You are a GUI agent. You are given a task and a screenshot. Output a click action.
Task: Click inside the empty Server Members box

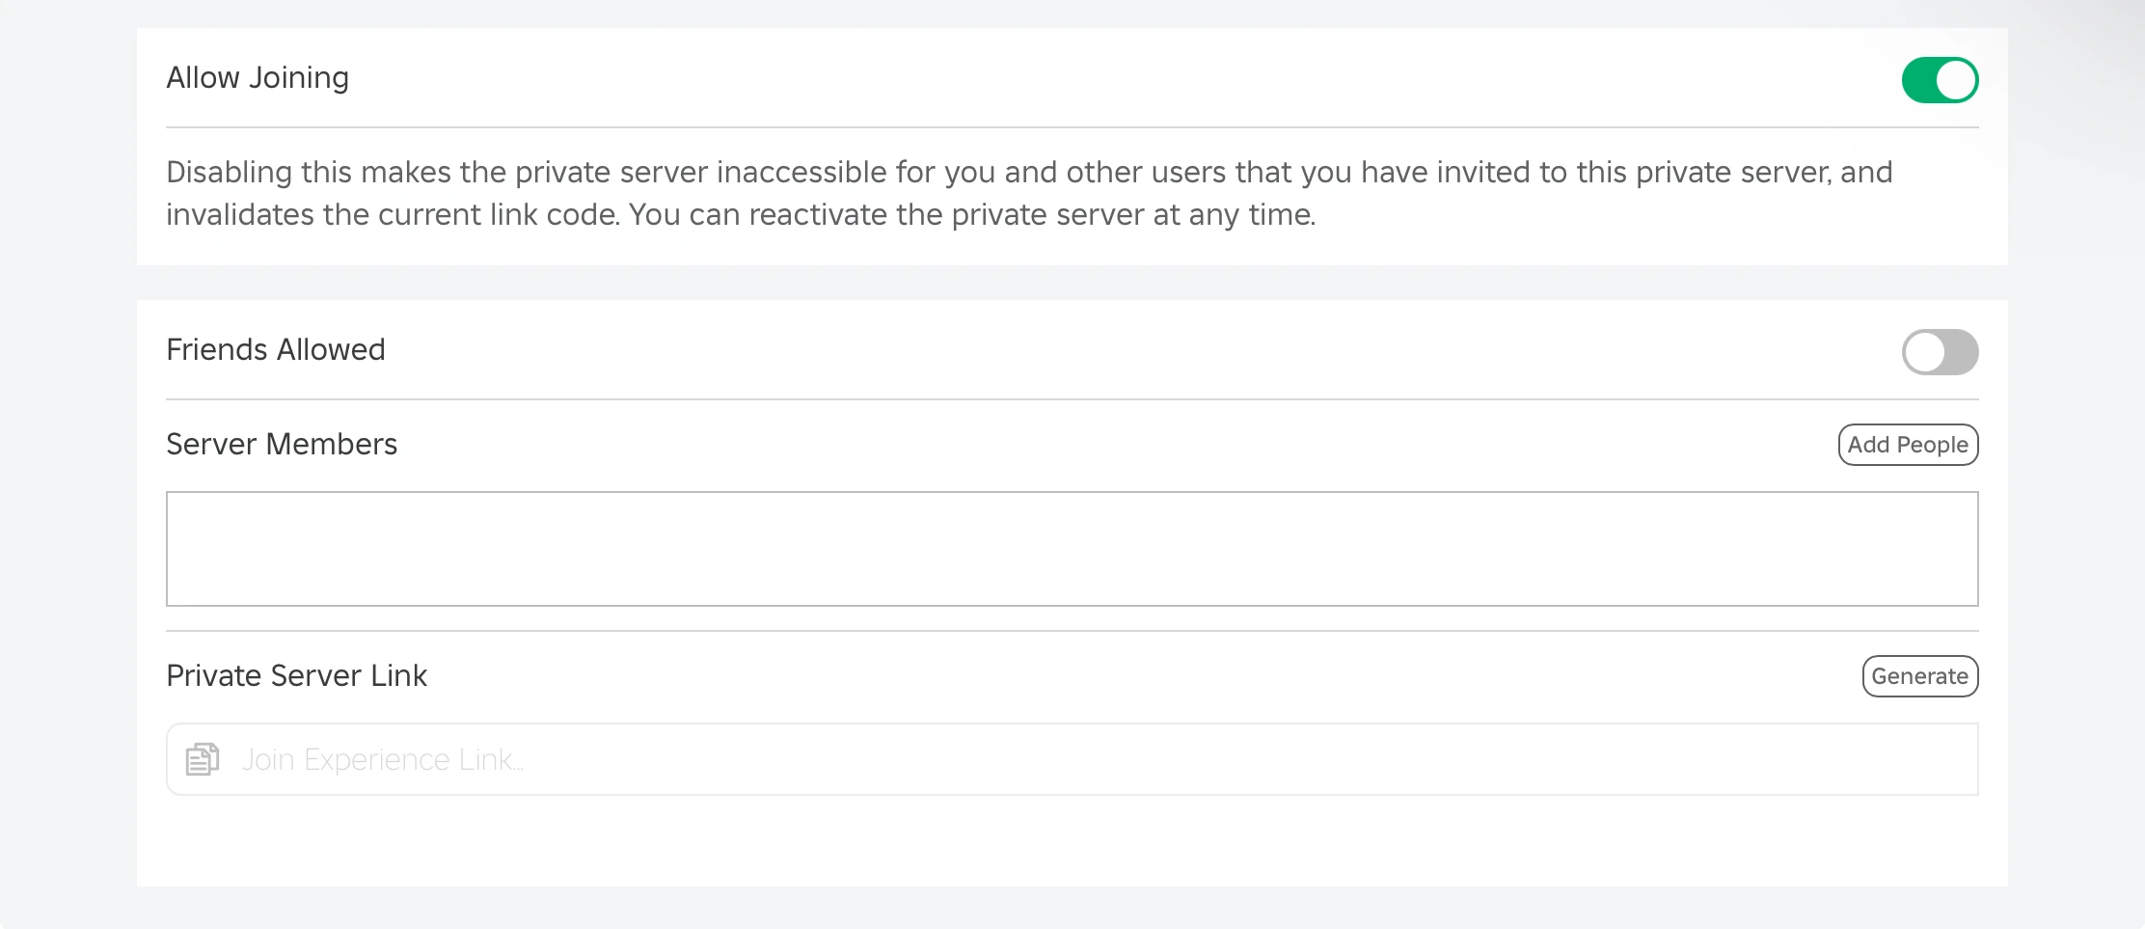(x=1071, y=549)
